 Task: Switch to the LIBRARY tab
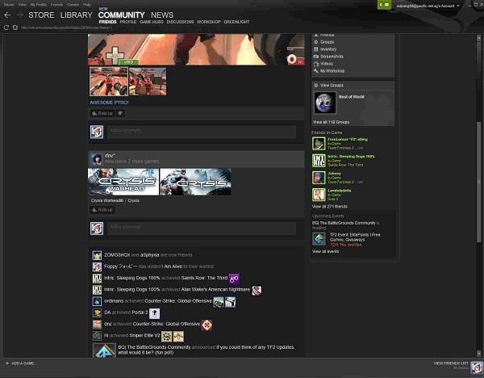pyautogui.click(x=77, y=15)
